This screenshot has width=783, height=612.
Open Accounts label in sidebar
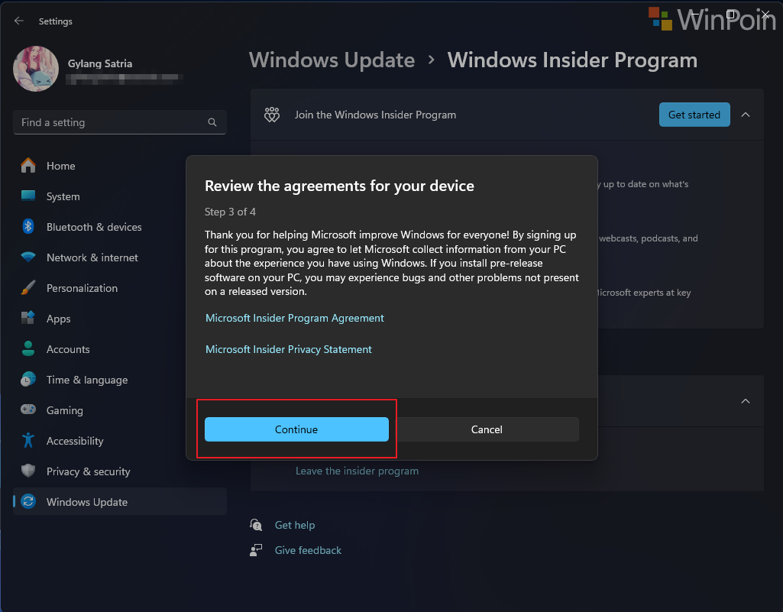[68, 349]
